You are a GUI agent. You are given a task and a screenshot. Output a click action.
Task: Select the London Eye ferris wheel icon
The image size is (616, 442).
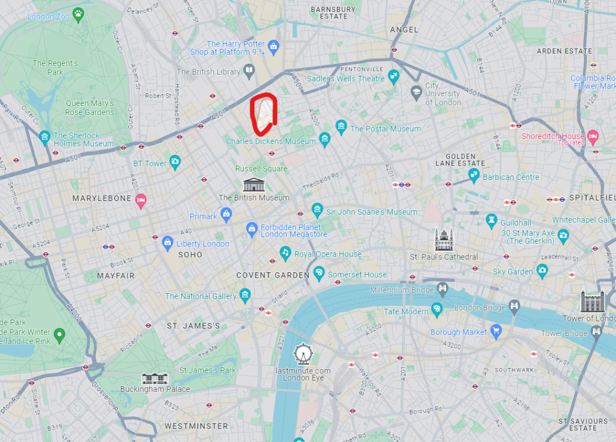click(303, 354)
